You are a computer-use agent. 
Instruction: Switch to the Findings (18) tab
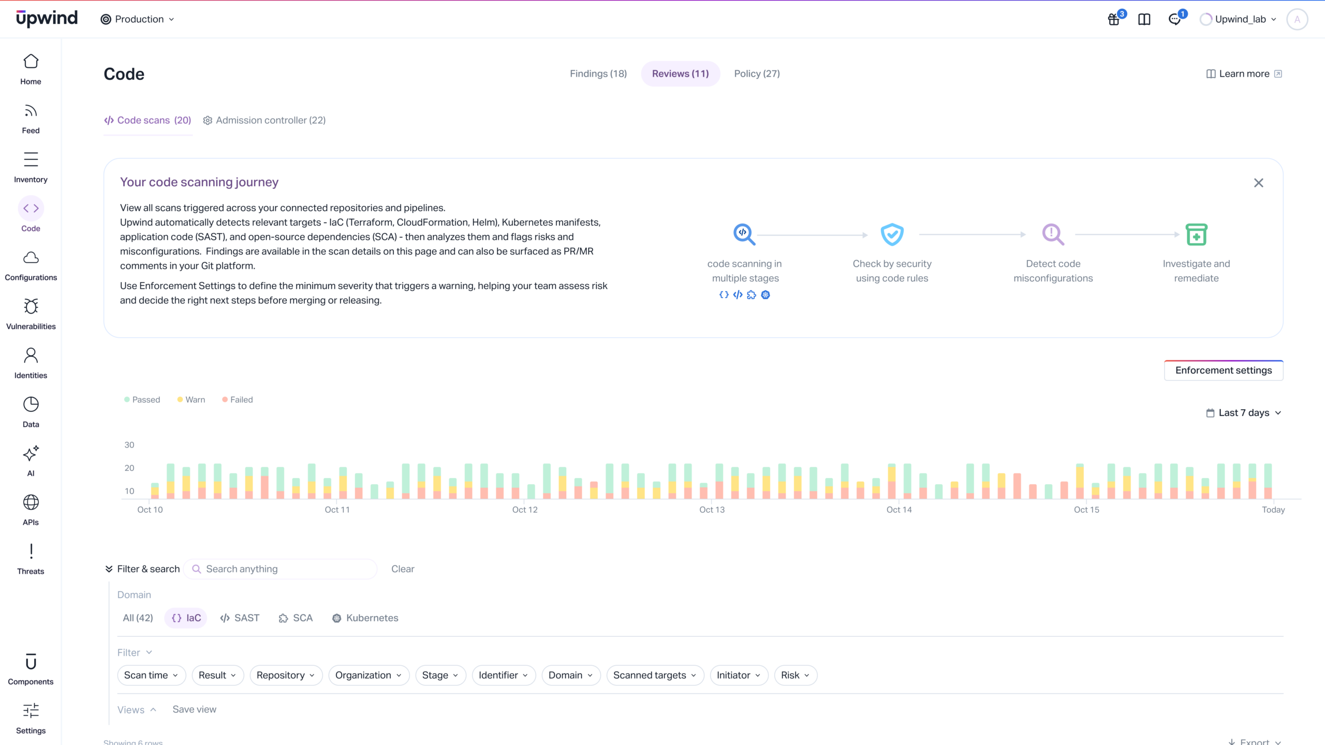(x=598, y=73)
